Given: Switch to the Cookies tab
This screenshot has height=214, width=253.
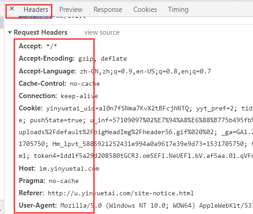Looking at the screenshot, I should (145, 10).
